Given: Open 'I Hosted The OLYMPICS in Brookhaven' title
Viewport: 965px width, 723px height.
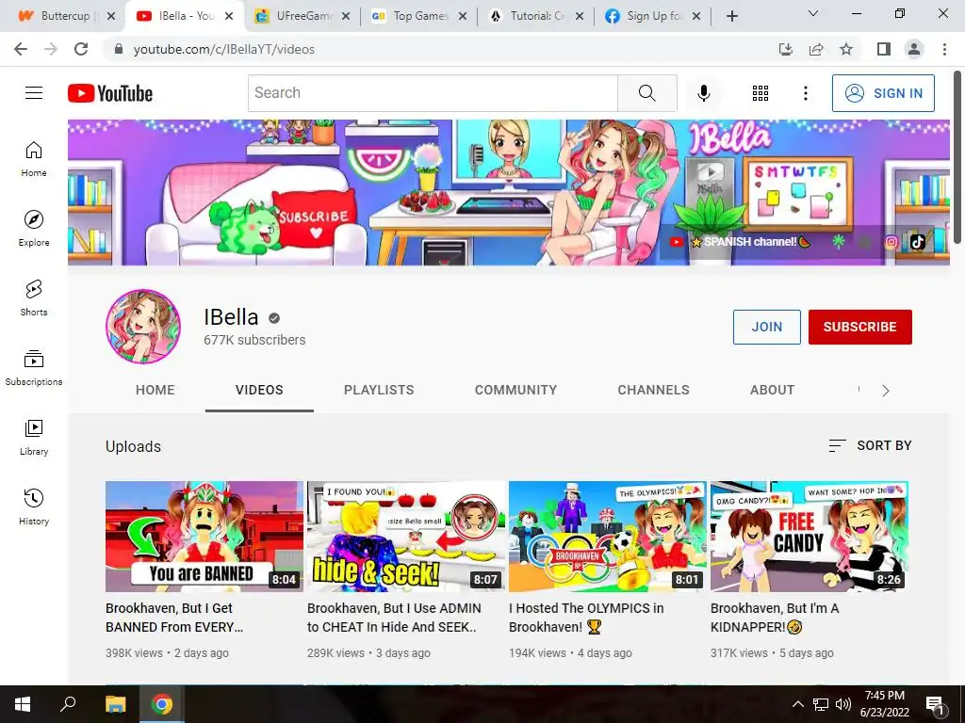Looking at the screenshot, I should tap(586, 618).
